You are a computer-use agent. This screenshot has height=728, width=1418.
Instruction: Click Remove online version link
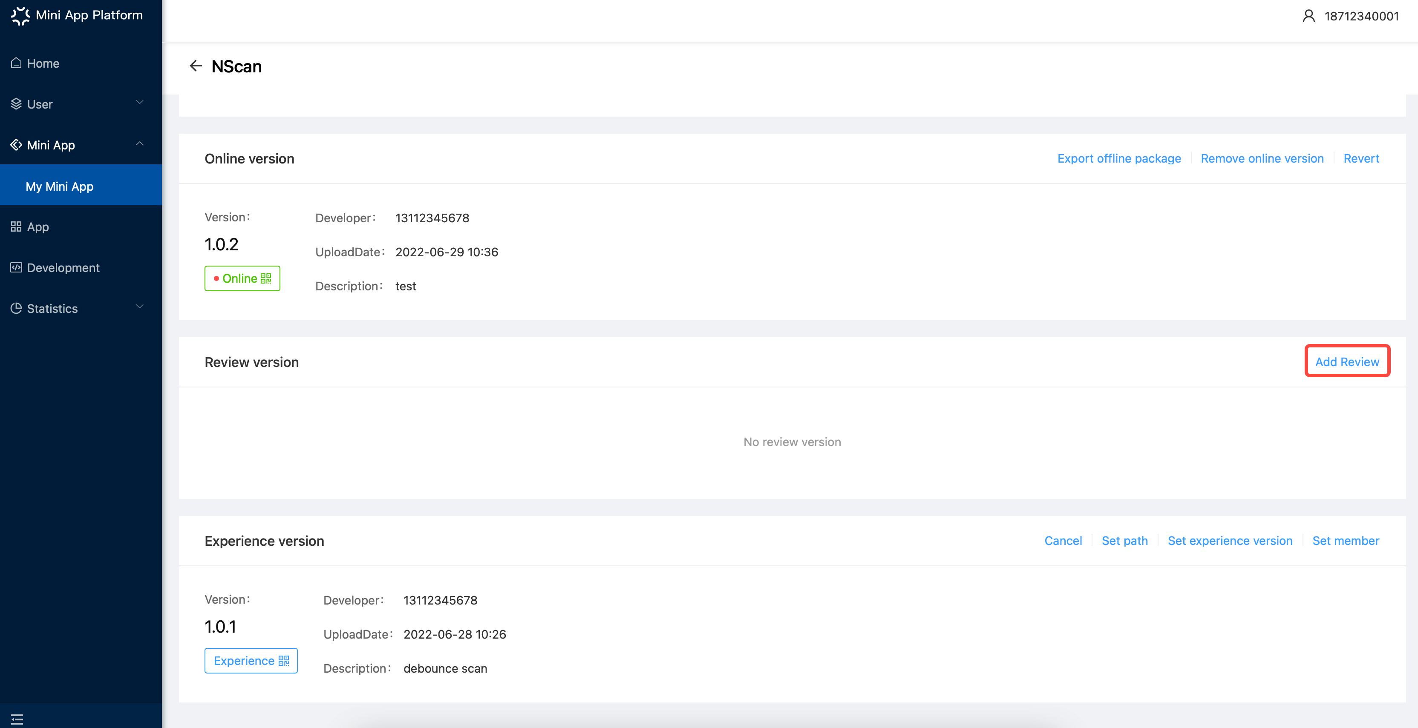(1262, 158)
